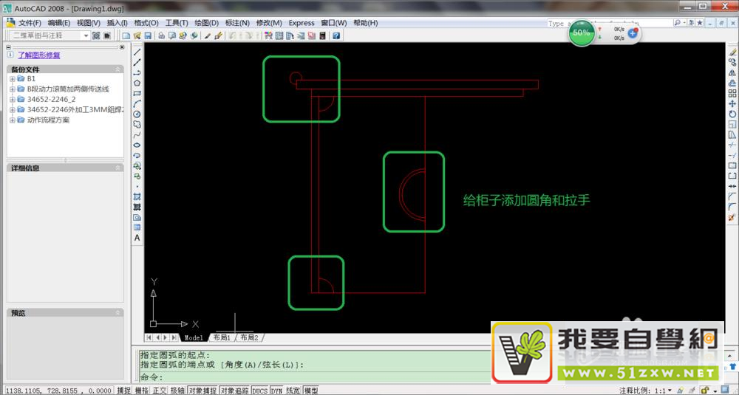This screenshot has width=739, height=395.
Task: Print the drawing with Plot icon
Action: click(161, 35)
